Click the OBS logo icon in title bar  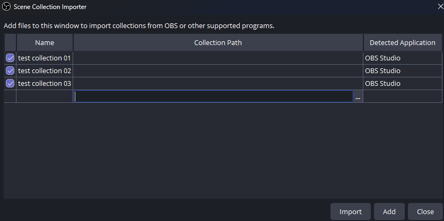point(7,7)
